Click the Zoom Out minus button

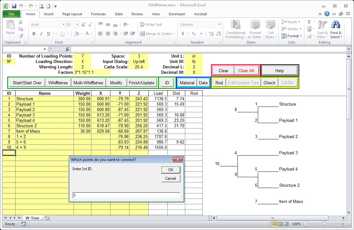click(x=306, y=224)
